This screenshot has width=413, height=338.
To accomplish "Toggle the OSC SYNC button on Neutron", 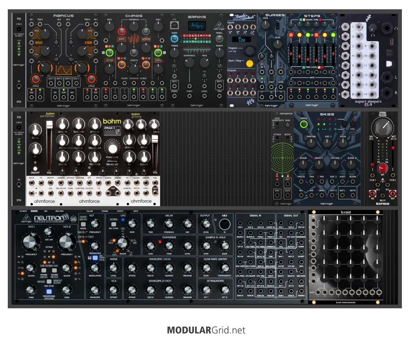I will pos(49,282).
